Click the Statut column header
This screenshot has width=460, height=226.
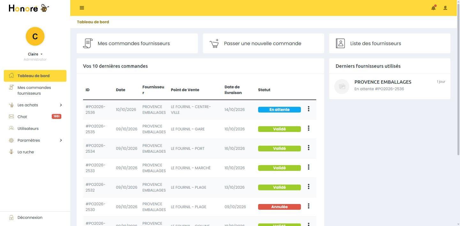(264, 90)
